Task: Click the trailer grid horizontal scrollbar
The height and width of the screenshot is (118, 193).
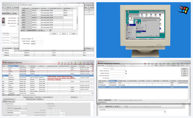Action: pyautogui.click(x=28, y=95)
